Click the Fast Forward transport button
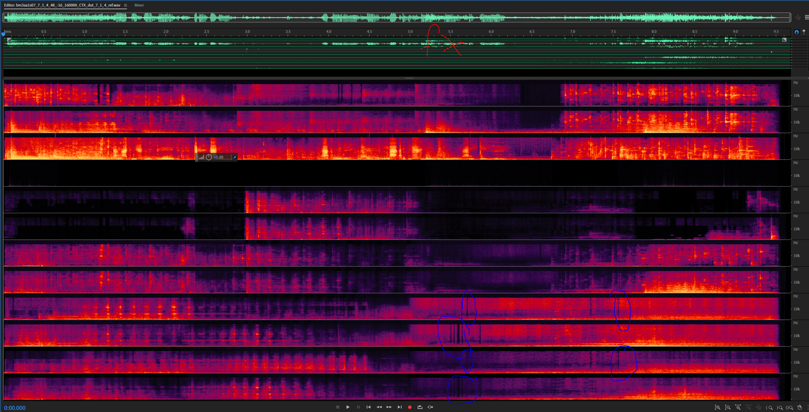Image resolution: width=809 pixels, height=412 pixels. [x=389, y=407]
